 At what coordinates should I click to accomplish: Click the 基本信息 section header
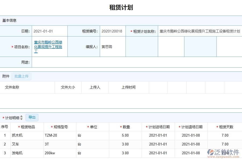pos(9,20)
